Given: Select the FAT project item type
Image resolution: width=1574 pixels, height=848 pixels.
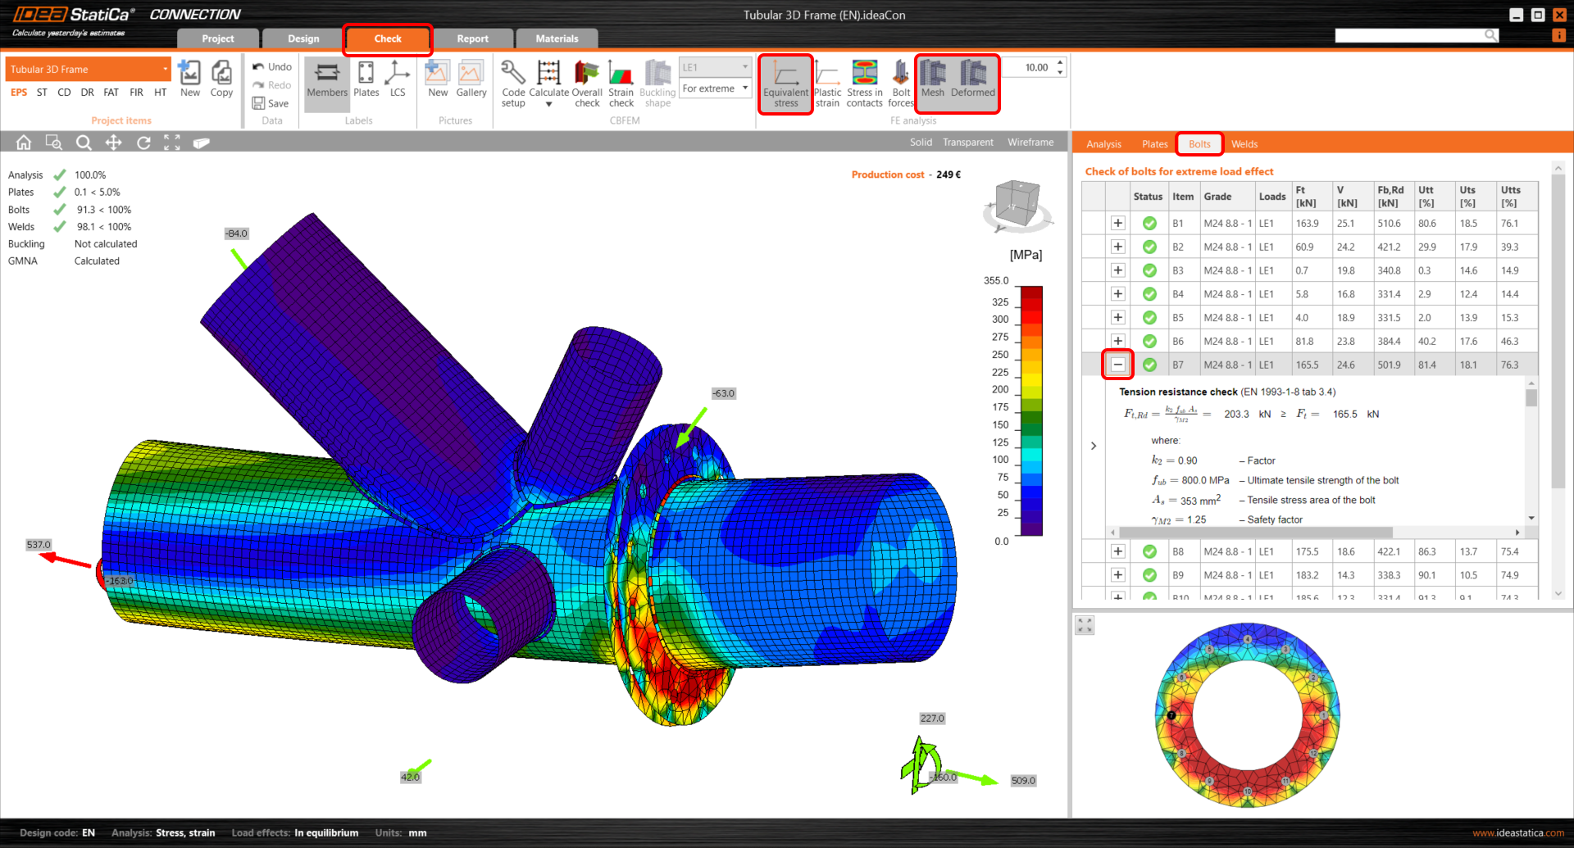Looking at the screenshot, I should point(111,93).
